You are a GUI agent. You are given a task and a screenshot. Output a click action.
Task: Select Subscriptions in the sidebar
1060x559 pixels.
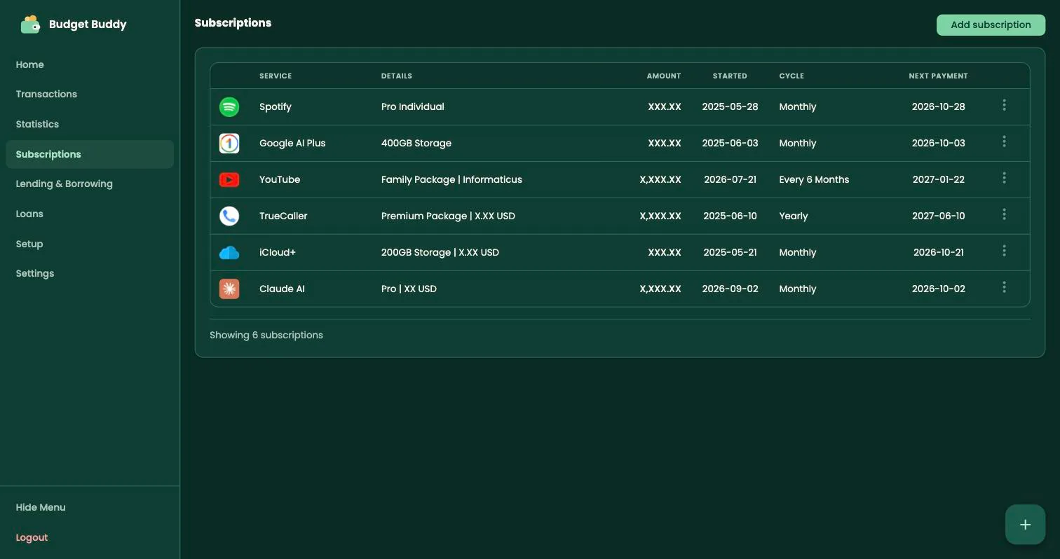point(90,154)
